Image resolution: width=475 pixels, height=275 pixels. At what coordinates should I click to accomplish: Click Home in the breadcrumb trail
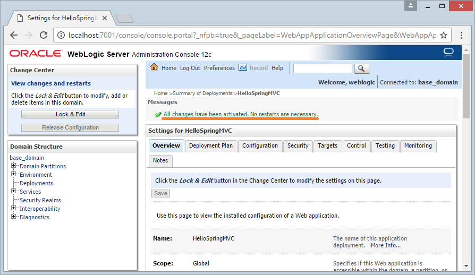(x=160, y=93)
